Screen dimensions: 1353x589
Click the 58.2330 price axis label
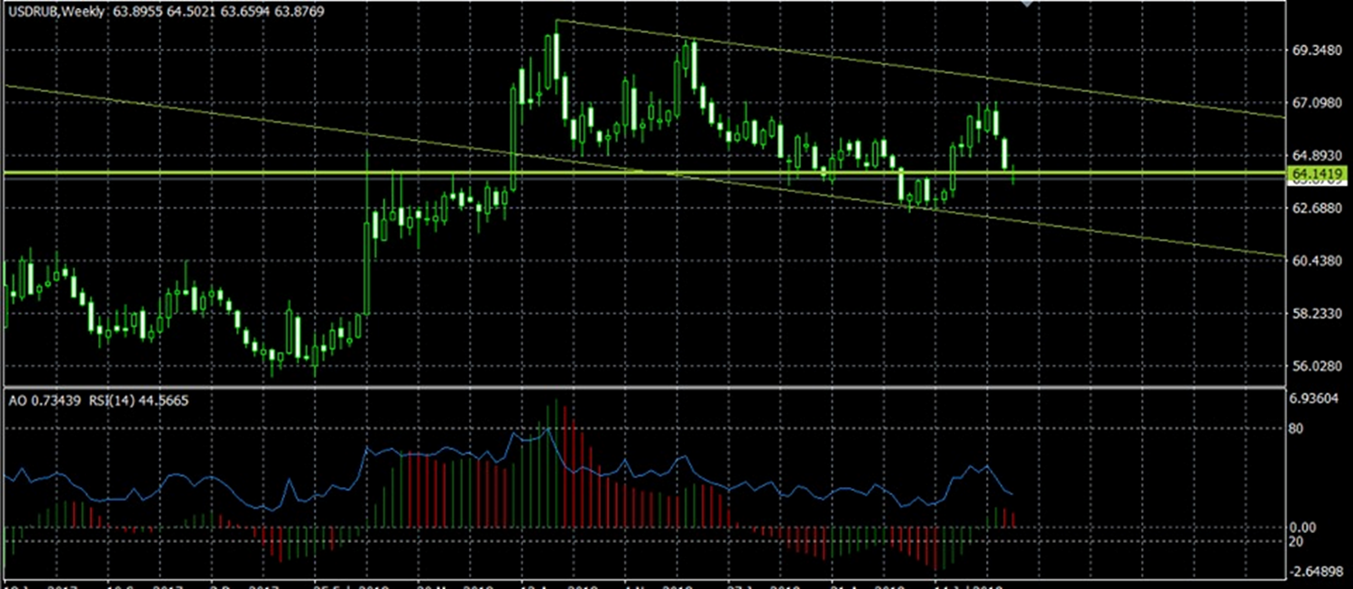click(x=1318, y=314)
